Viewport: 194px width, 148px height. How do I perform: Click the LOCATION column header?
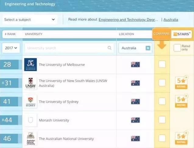126,34
